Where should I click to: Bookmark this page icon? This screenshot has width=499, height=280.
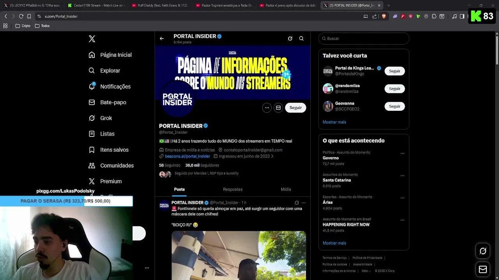click(29, 16)
